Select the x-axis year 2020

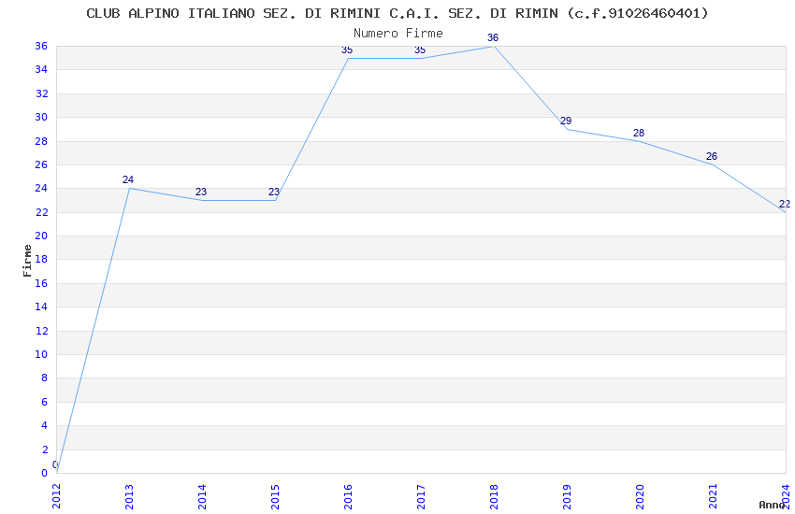tap(641, 496)
